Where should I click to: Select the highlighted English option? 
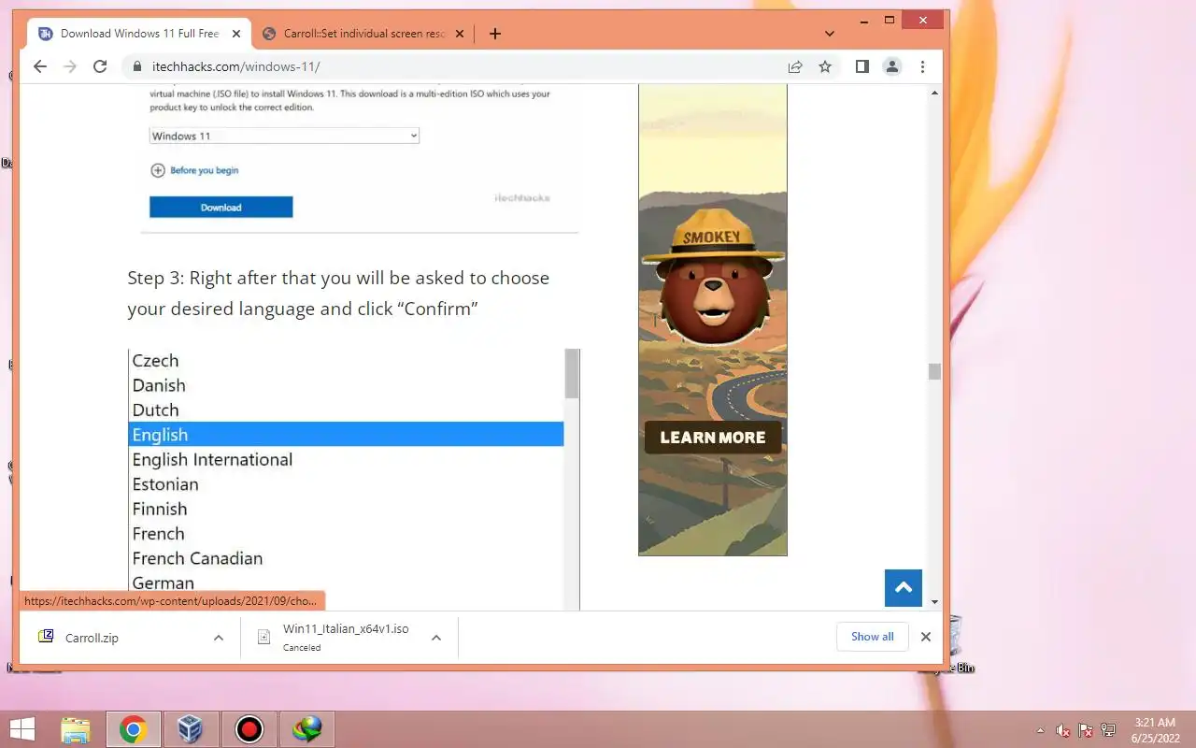[346, 435]
